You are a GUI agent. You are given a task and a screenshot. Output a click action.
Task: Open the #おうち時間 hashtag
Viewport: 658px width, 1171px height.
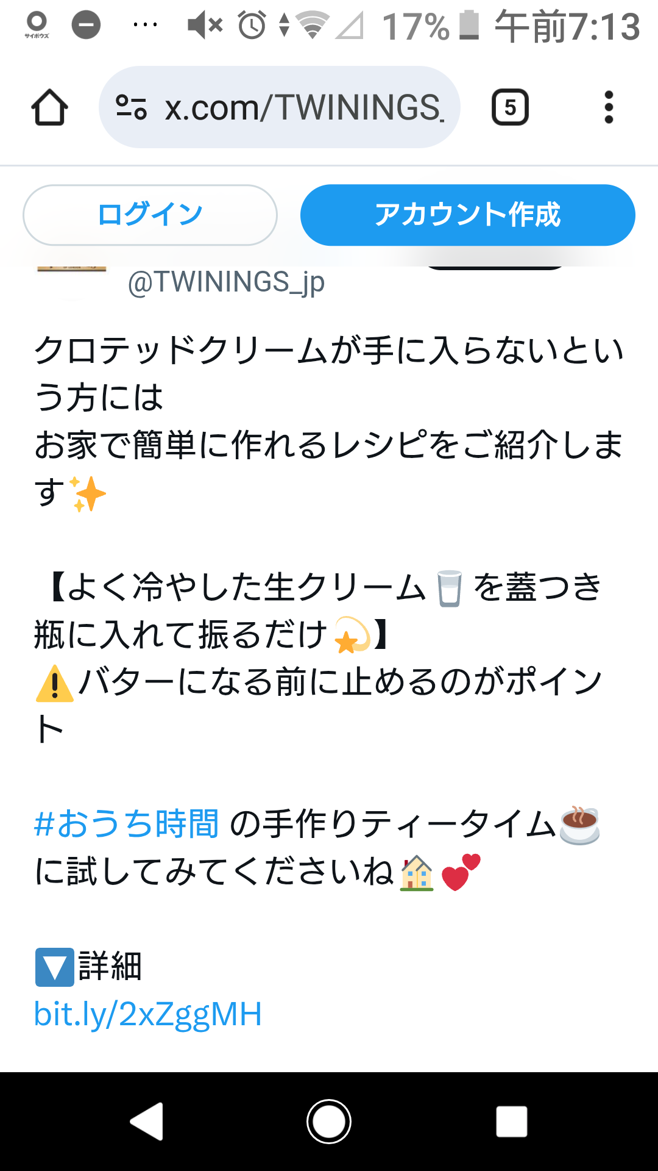tap(127, 823)
